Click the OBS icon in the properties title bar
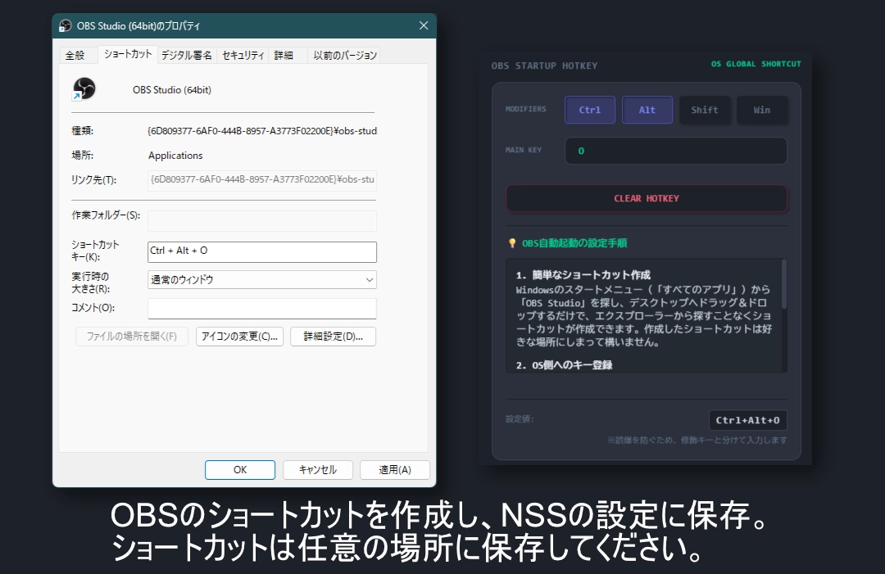 tap(66, 26)
